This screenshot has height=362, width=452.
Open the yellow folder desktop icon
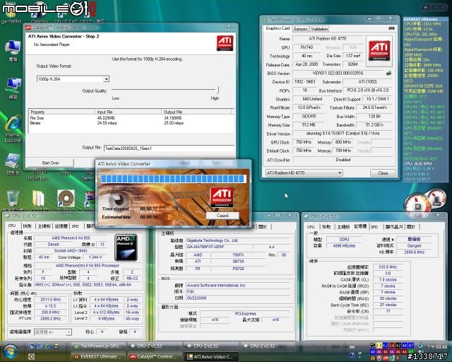click(38, 199)
